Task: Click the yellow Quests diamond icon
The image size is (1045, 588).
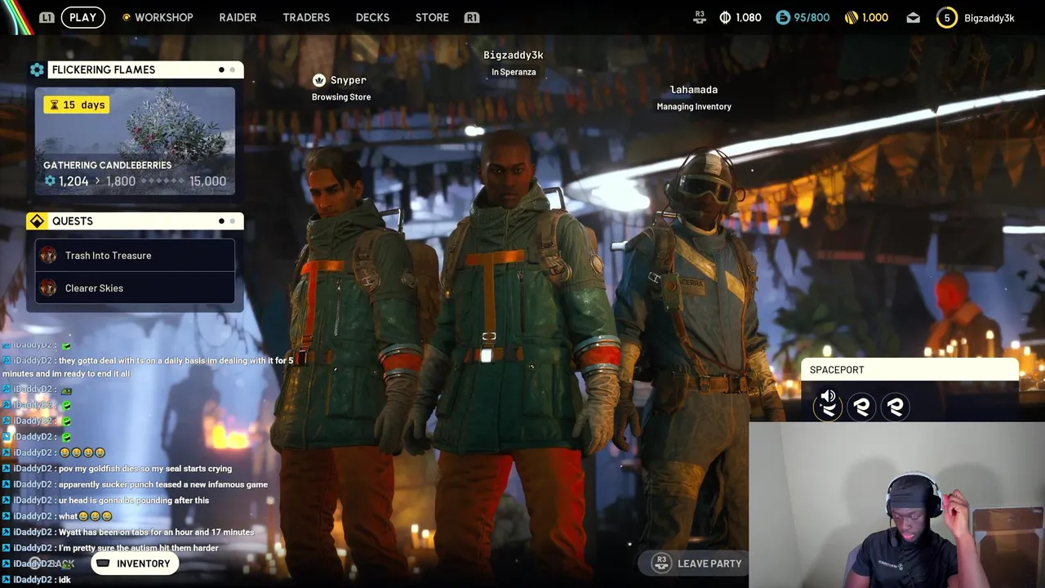Action: [37, 221]
